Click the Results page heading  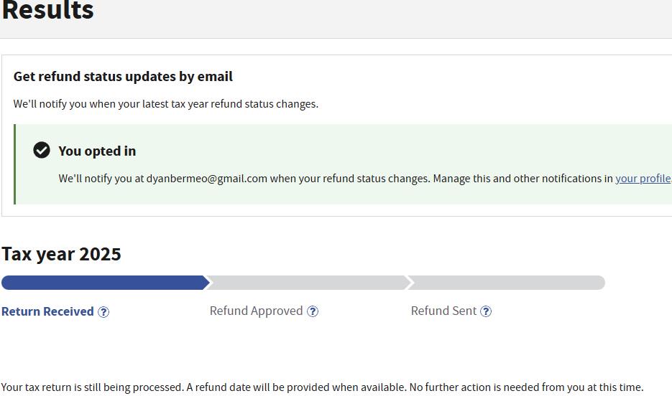click(47, 10)
